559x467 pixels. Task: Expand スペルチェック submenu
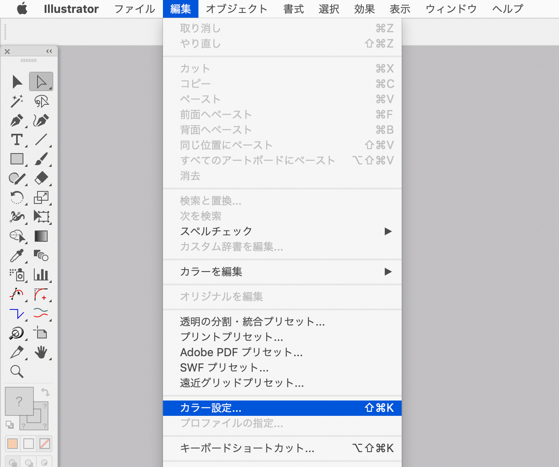coord(282,231)
